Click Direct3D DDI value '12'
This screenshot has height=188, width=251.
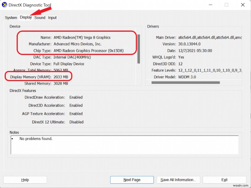click(180, 64)
